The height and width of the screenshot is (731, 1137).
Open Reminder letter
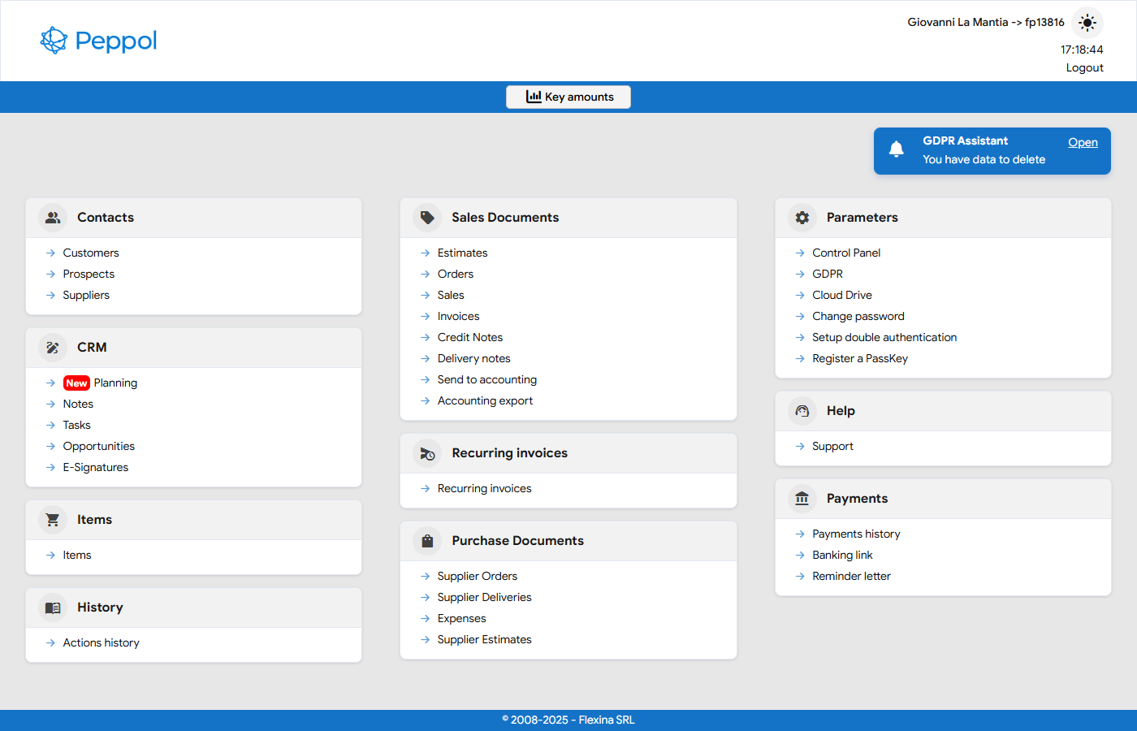(x=851, y=576)
